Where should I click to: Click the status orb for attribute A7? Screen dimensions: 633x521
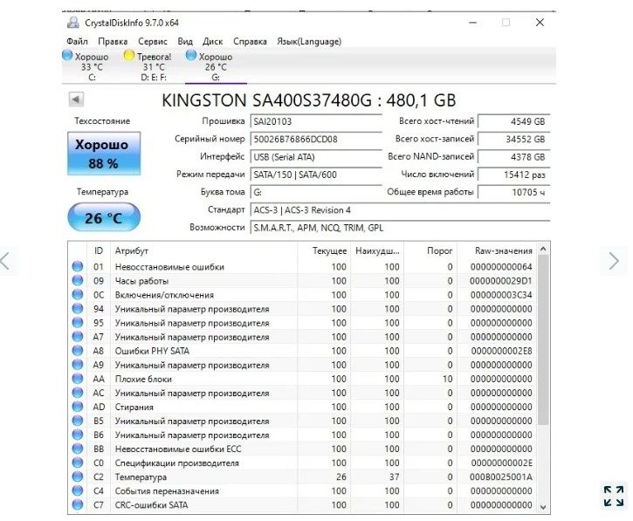pos(78,337)
